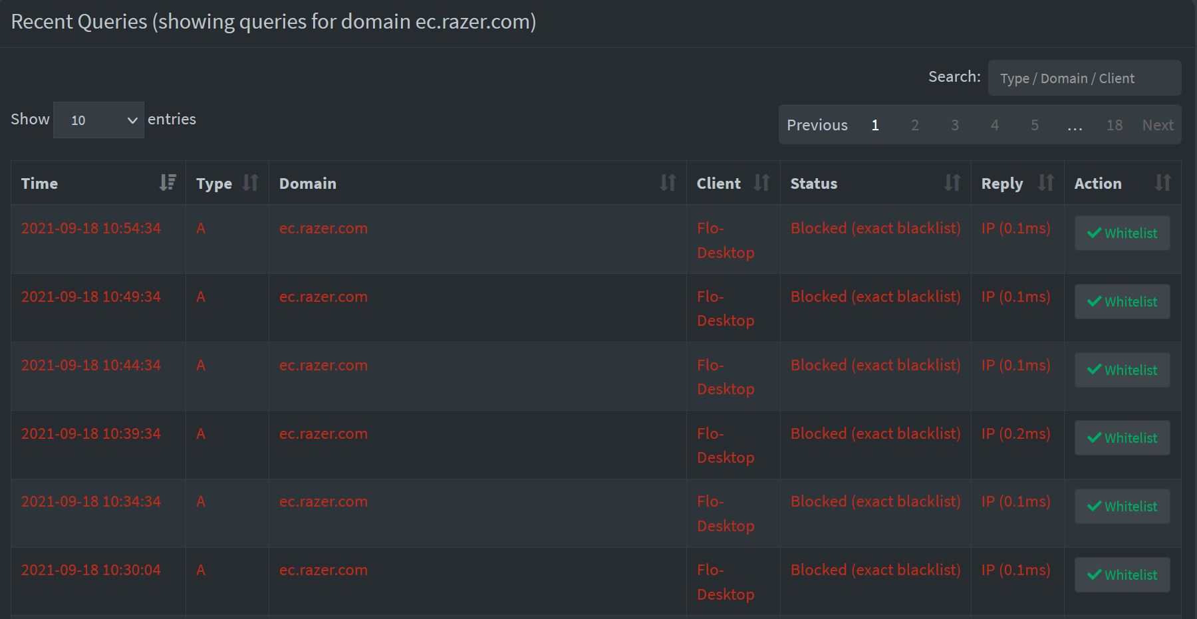Go to page 2
The height and width of the screenshot is (619, 1197).
coord(915,125)
